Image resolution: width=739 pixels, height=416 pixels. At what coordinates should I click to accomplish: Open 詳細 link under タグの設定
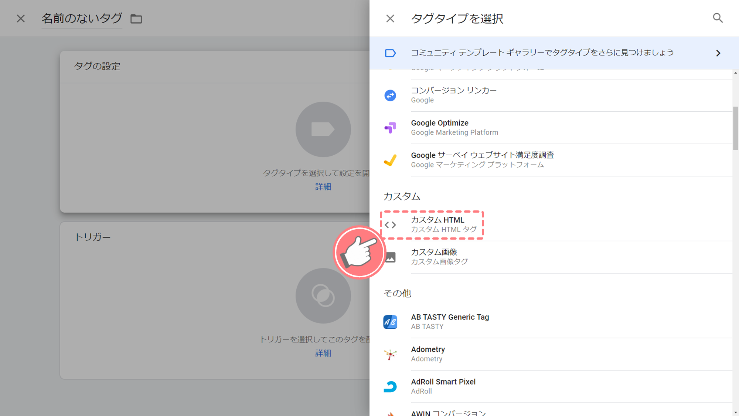coord(323,187)
